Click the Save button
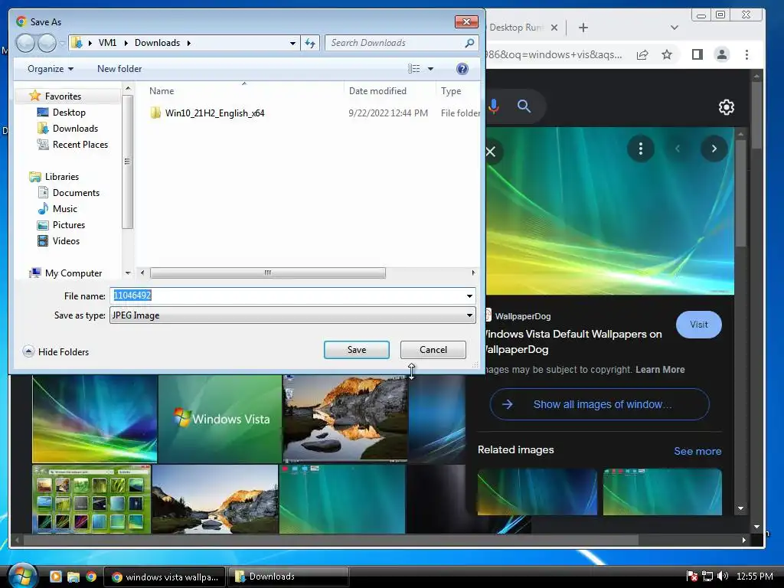The height and width of the screenshot is (588, 784). (357, 350)
